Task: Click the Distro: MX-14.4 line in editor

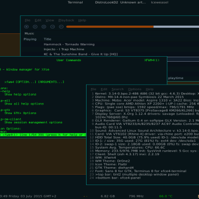Action: 139,97
